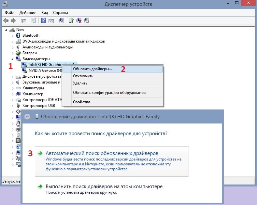
Task: Open the Файл menu
Action: pos(9,13)
